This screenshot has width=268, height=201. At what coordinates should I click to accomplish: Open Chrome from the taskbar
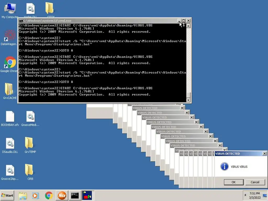[x=49, y=196]
